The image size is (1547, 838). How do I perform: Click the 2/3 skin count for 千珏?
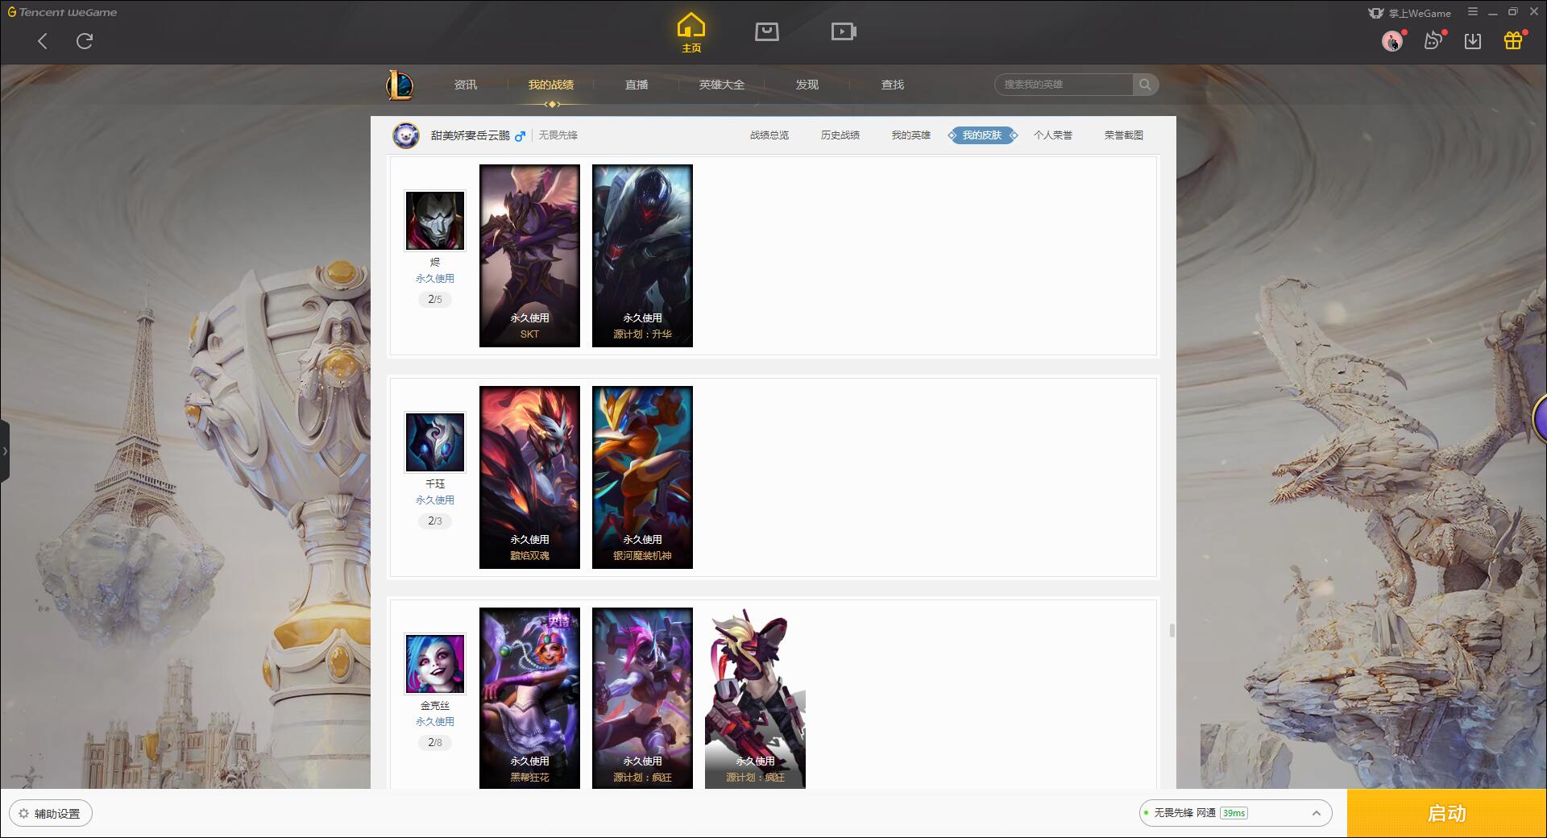[x=435, y=521]
